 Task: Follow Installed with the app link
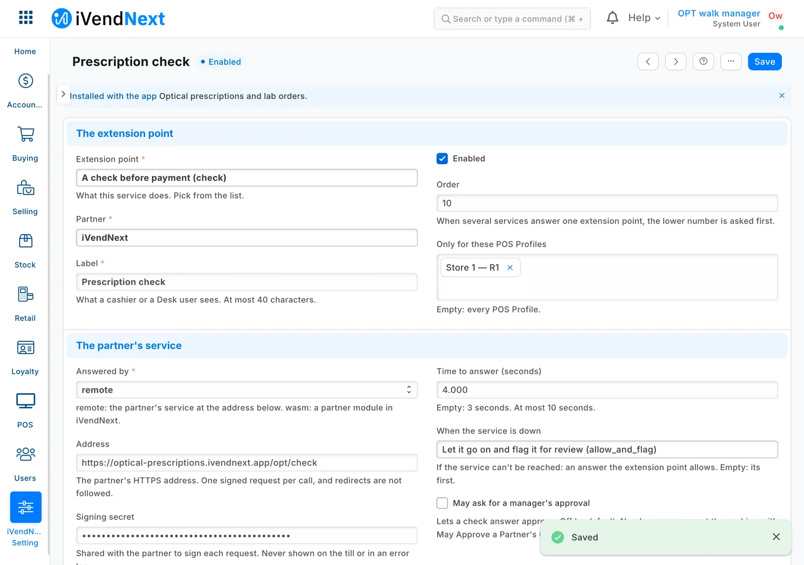(x=113, y=96)
